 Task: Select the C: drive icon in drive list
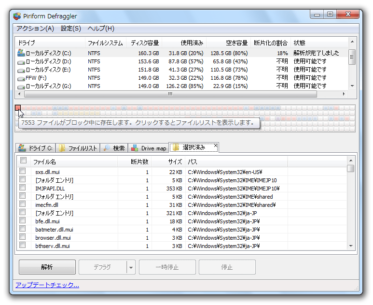coord(21,53)
